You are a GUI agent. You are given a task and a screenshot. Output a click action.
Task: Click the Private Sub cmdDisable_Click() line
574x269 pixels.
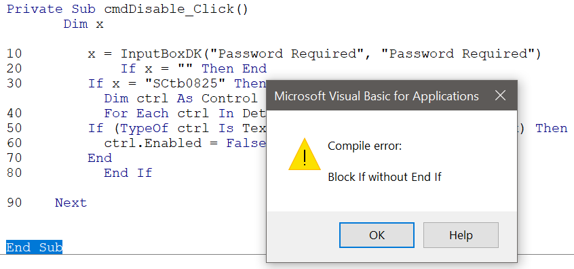point(128,9)
